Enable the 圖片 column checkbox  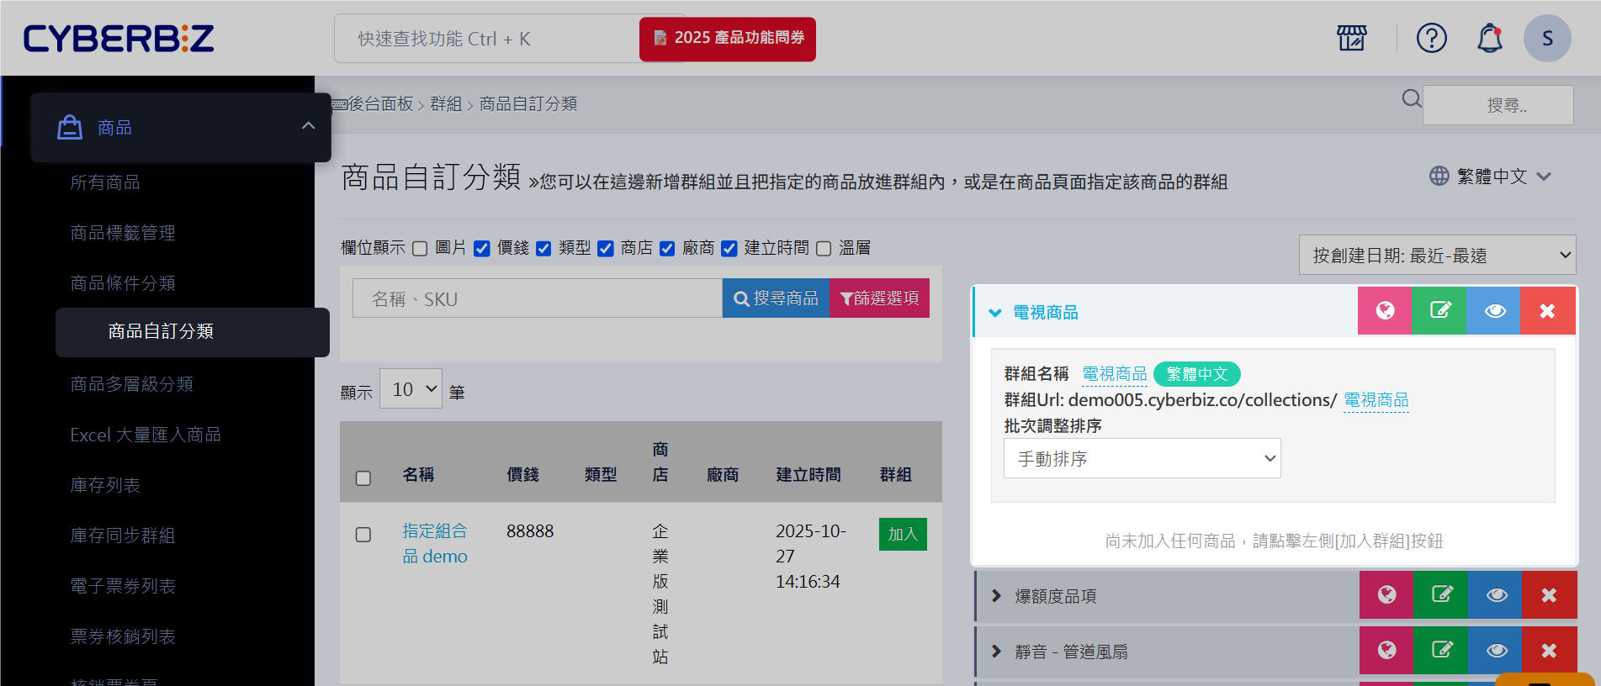tap(420, 249)
